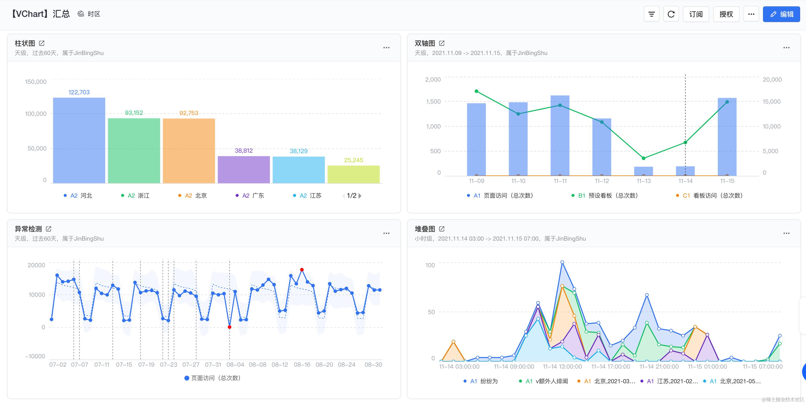806x404 pixels.
Task: Go to next legend page arrow
Action: [360, 196]
